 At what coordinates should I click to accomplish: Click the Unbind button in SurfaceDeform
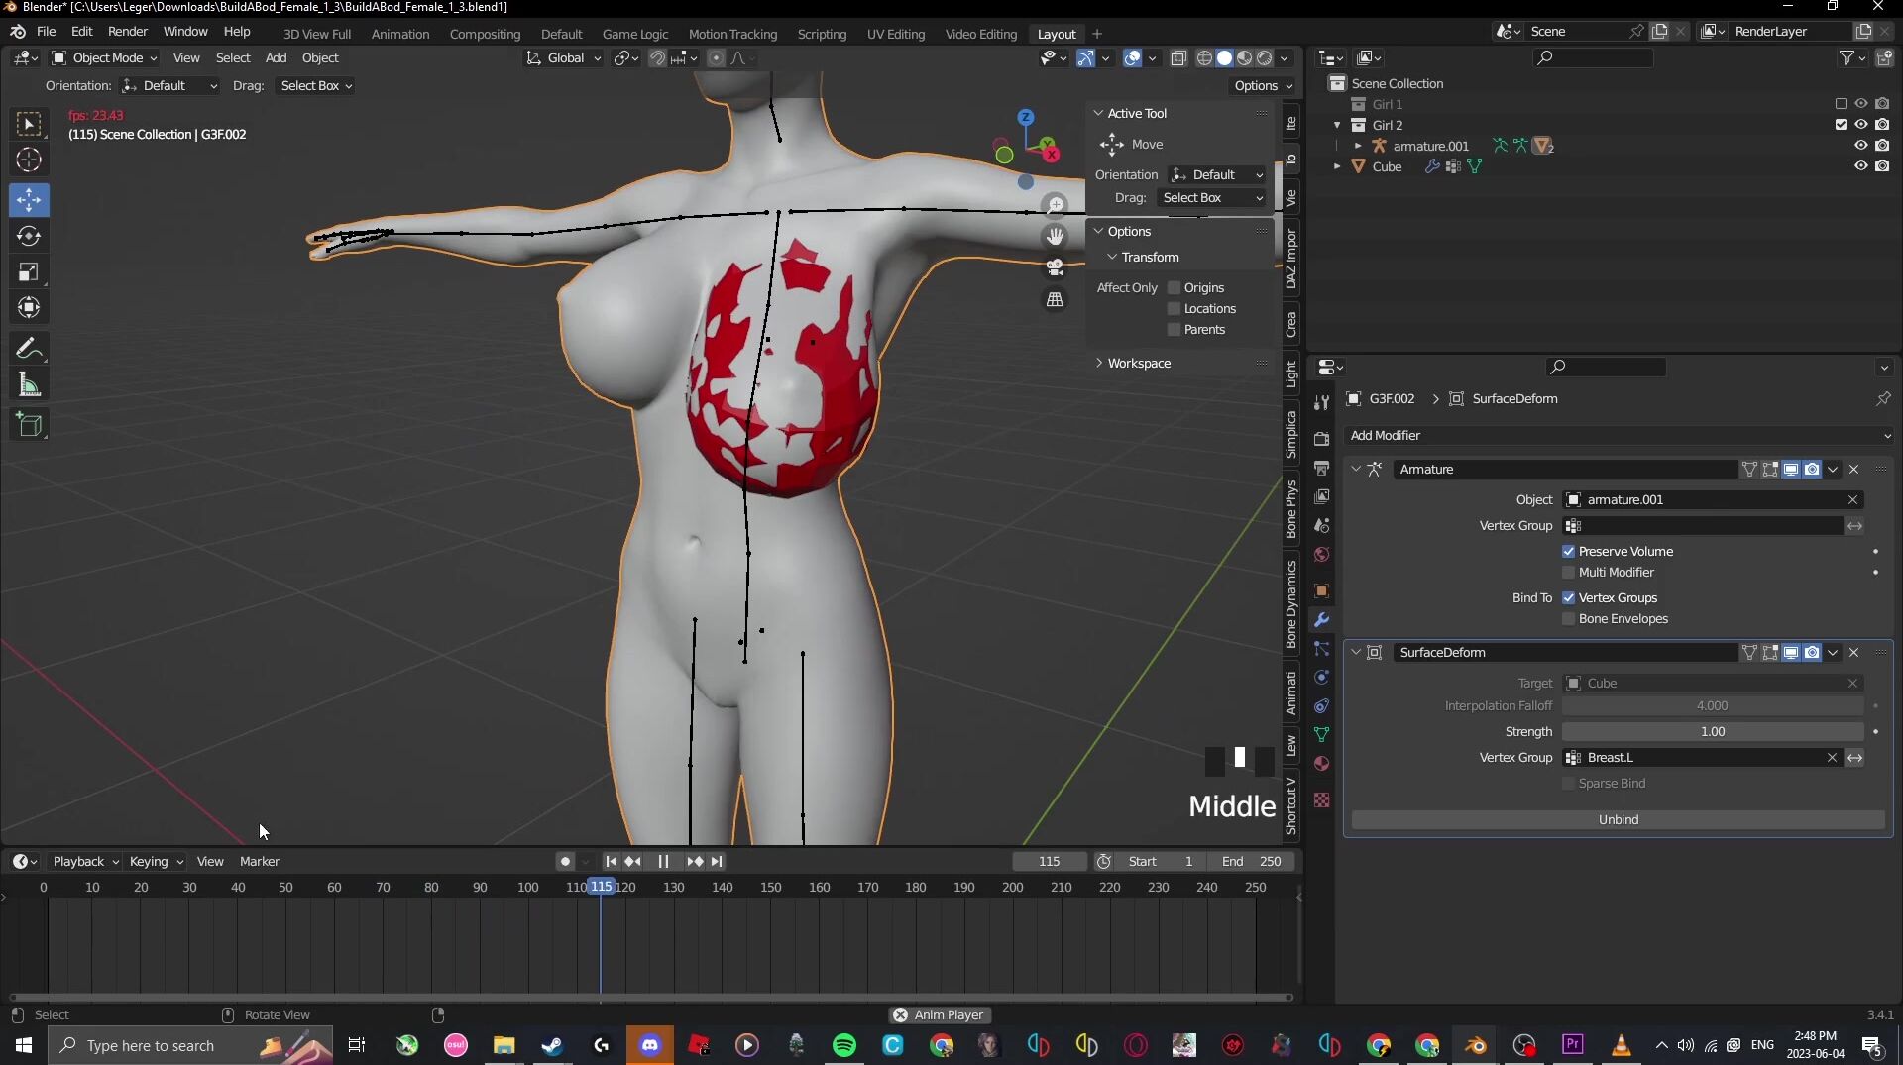coord(1618,819)
